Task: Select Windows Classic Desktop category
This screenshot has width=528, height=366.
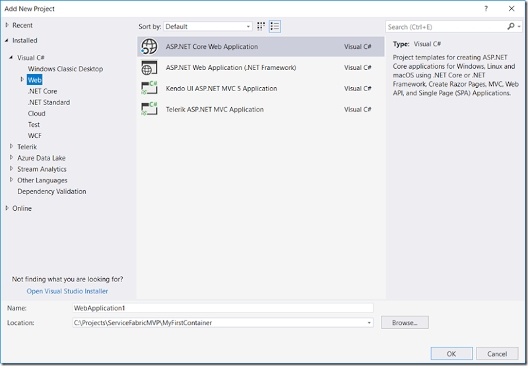Action: click(x=65, y=69)
